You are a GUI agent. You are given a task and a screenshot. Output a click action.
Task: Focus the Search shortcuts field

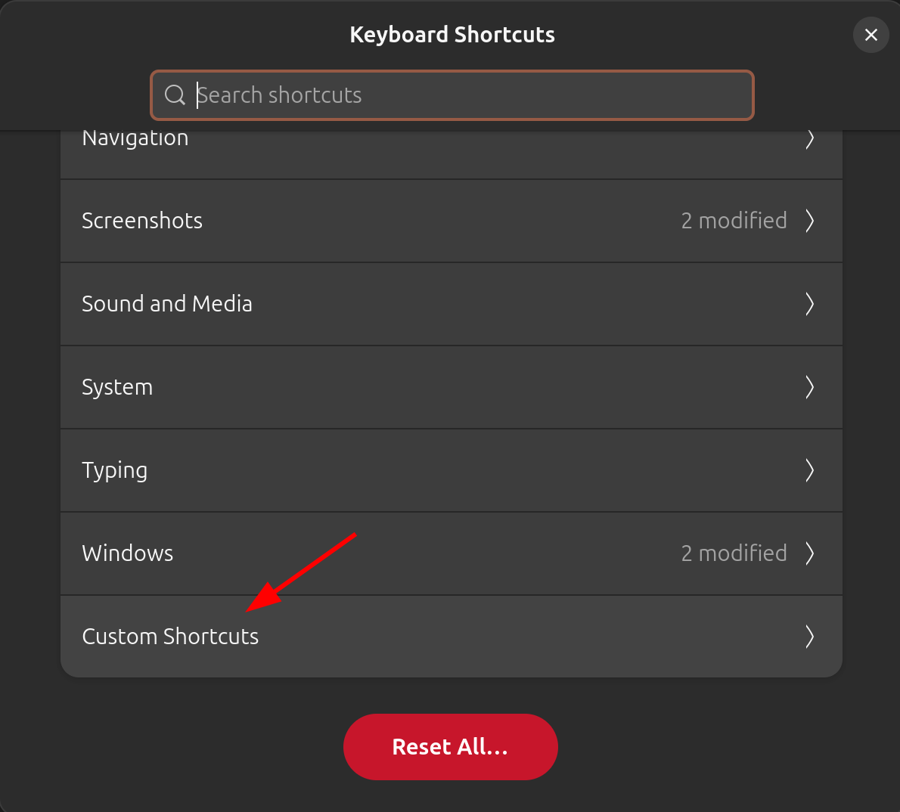pyautogui.click(x=469, y=95)
